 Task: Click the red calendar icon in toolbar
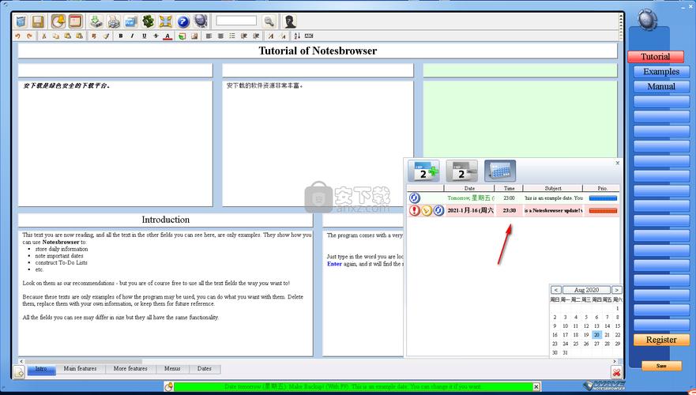point(76,21)
